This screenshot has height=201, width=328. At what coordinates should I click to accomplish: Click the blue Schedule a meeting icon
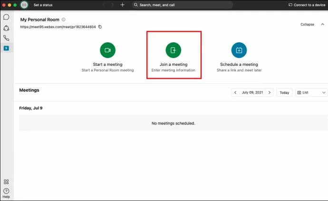tap(239, 50)
